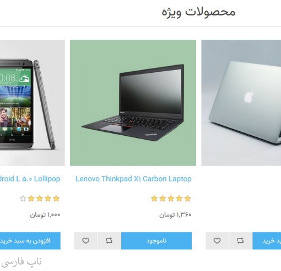Open the Apple MacBook product image
Screen dimensions: 281x271
tap(241, 103)
